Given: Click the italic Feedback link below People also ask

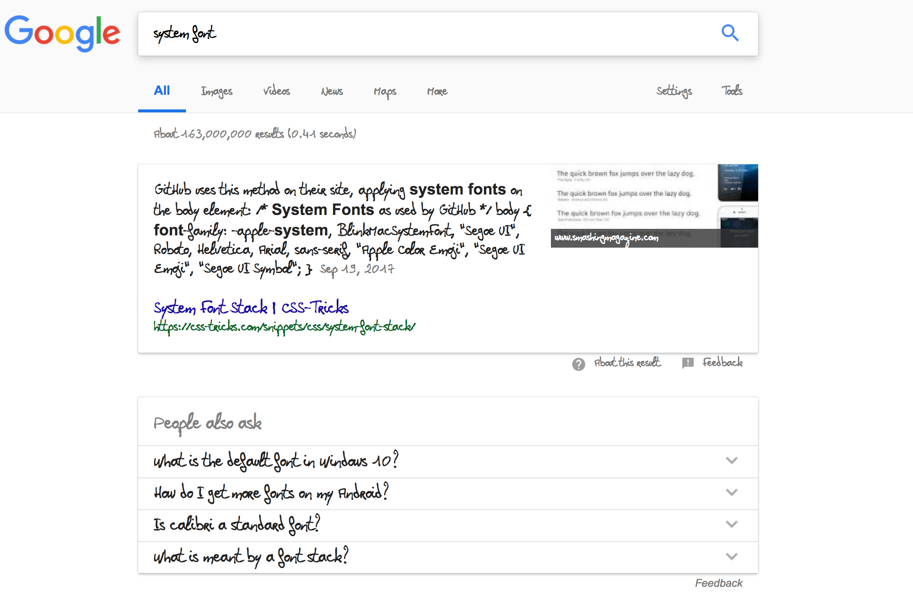Looking at the screenshot, I should pos(719,583).
